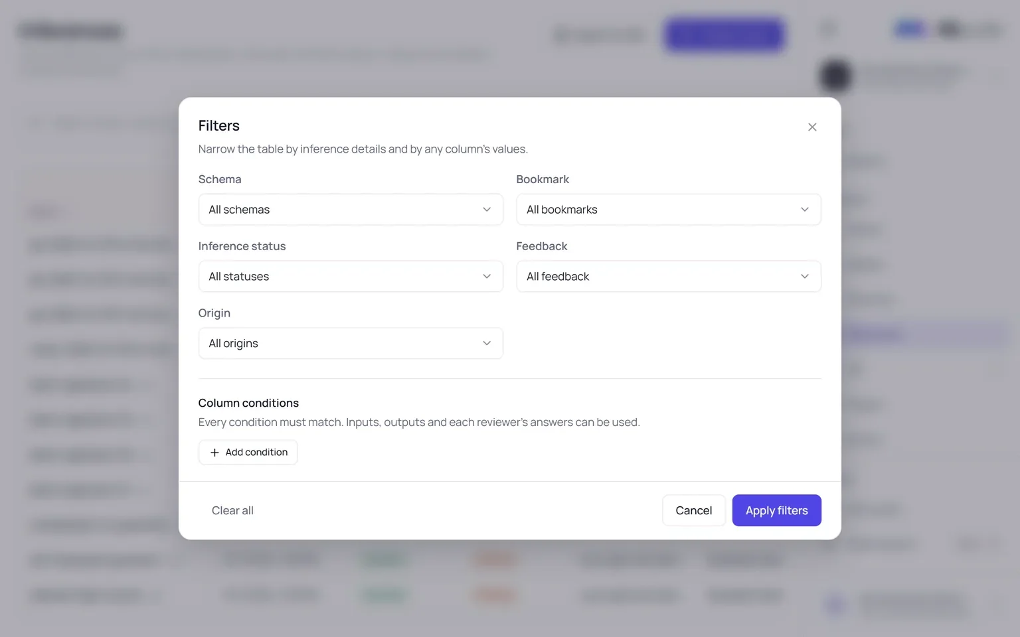Expand the Feedback dropdown showing All feedback
This screenshot has height=637, width=1020.
[x=669, y=277]
